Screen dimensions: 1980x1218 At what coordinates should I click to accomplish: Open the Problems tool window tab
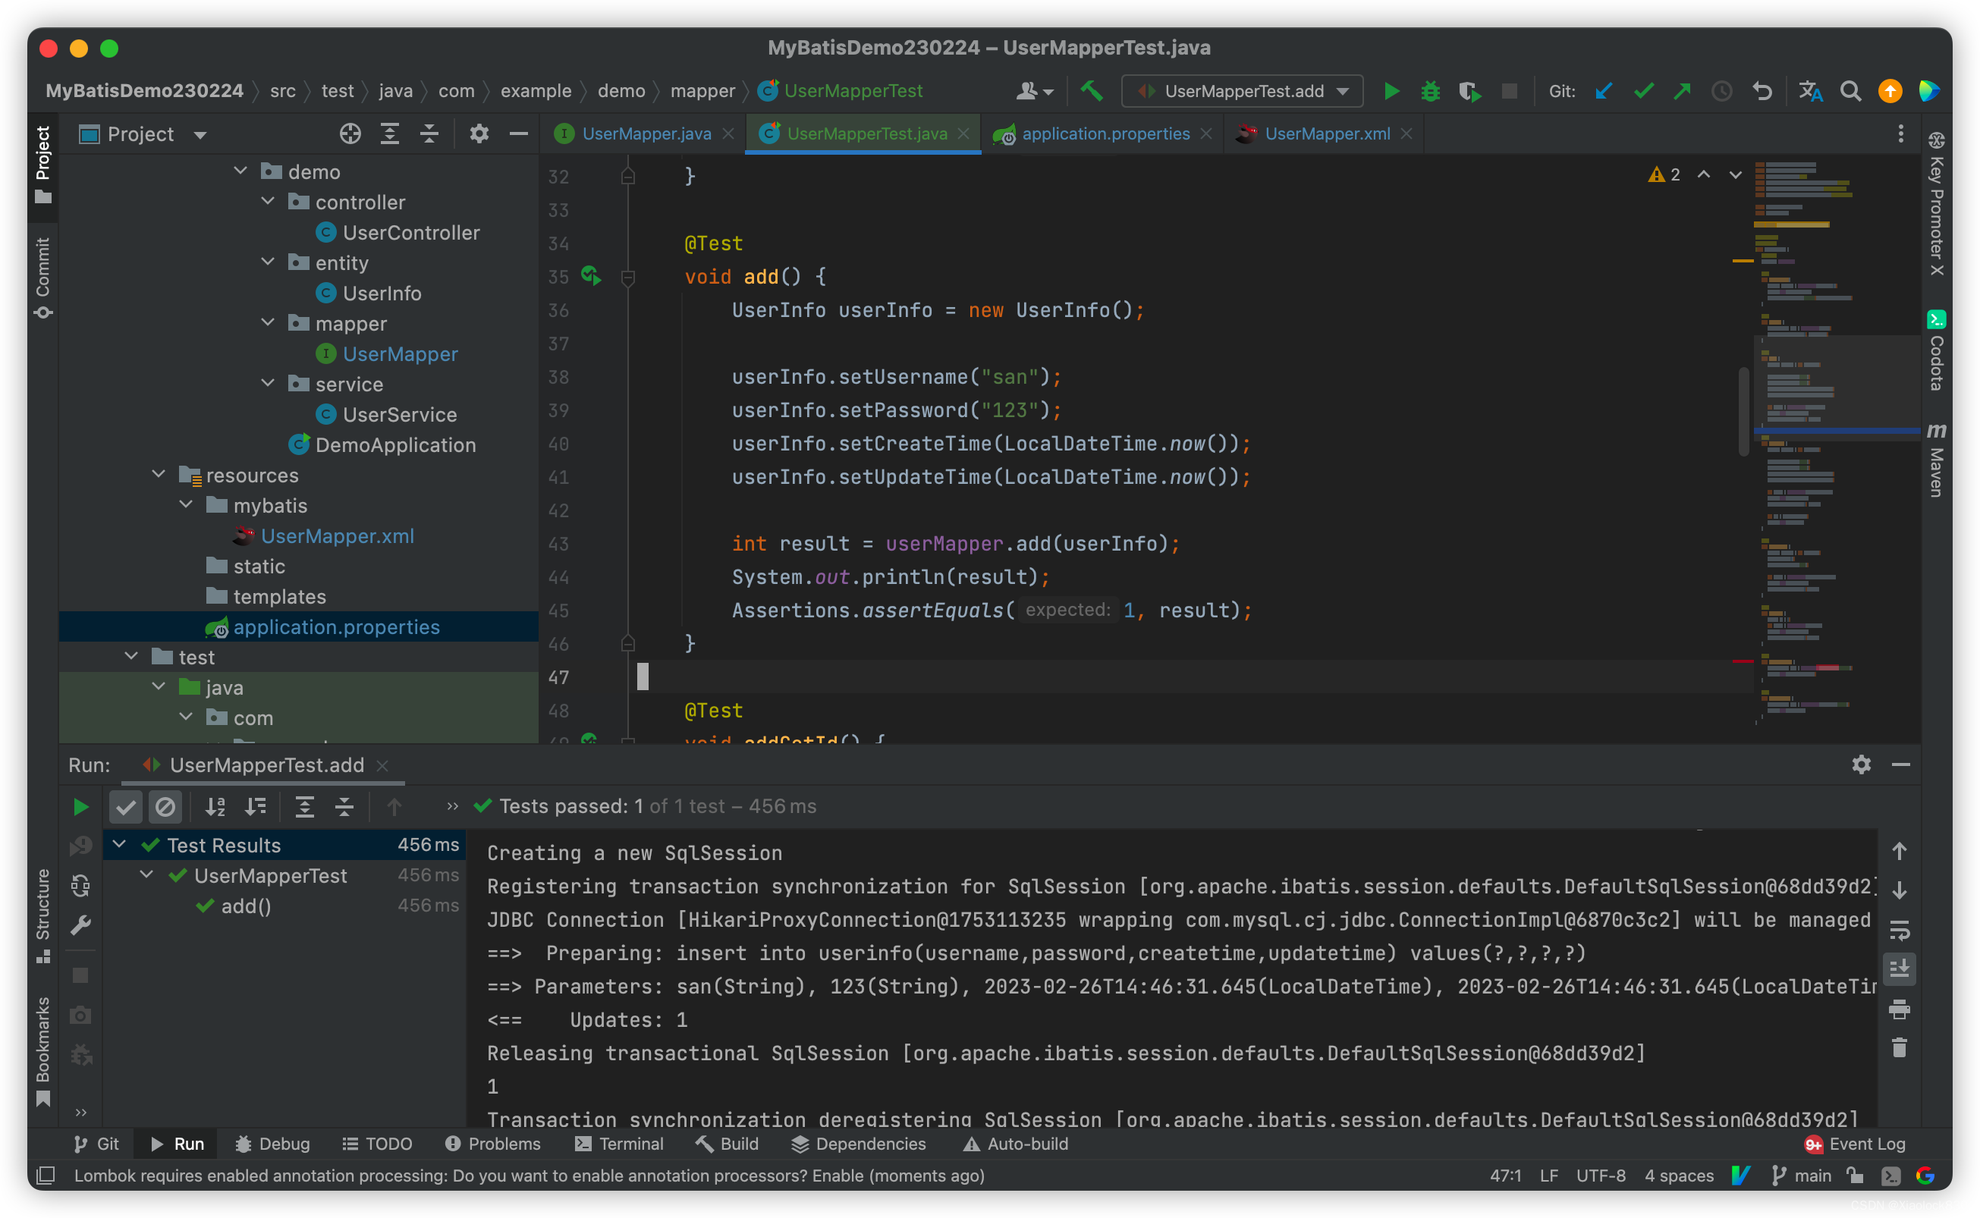click(x=493, y=1144)
